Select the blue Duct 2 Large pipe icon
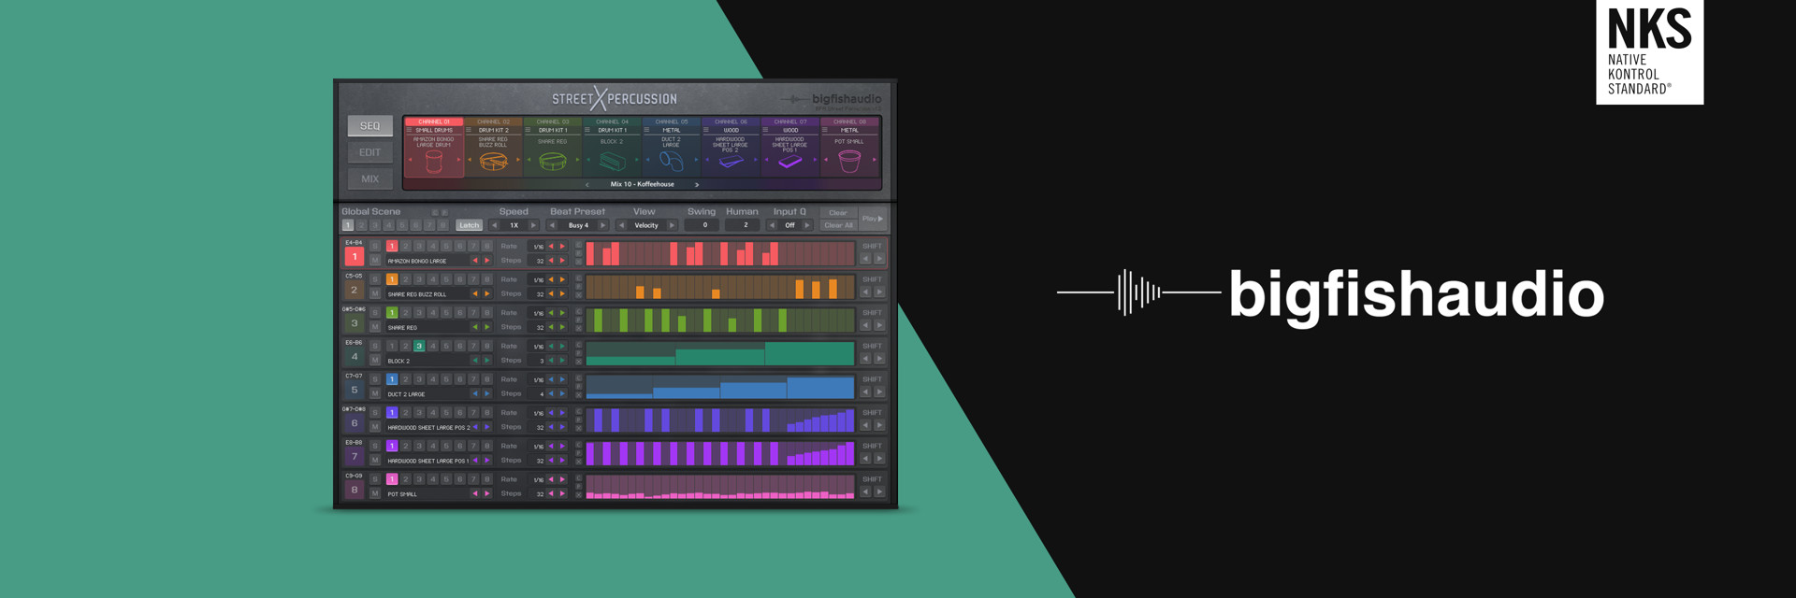This screenshot has height=598, width=1796. 671,162
